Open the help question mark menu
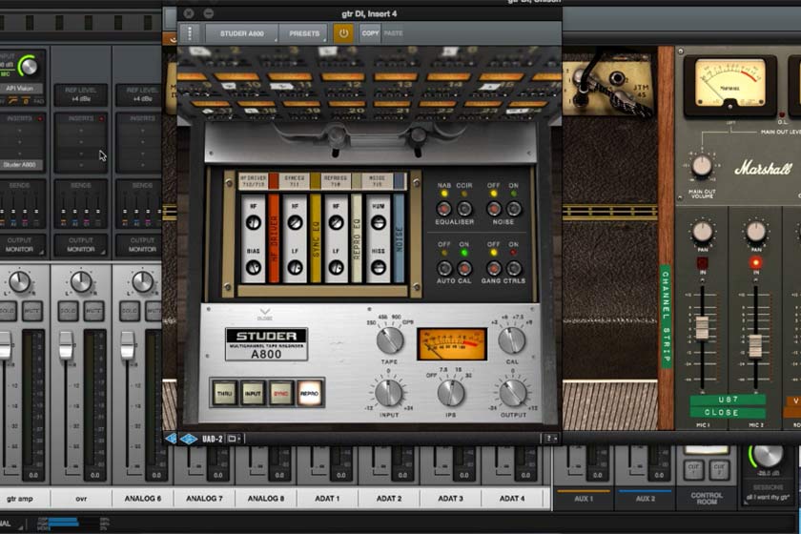 pos(549,439)
